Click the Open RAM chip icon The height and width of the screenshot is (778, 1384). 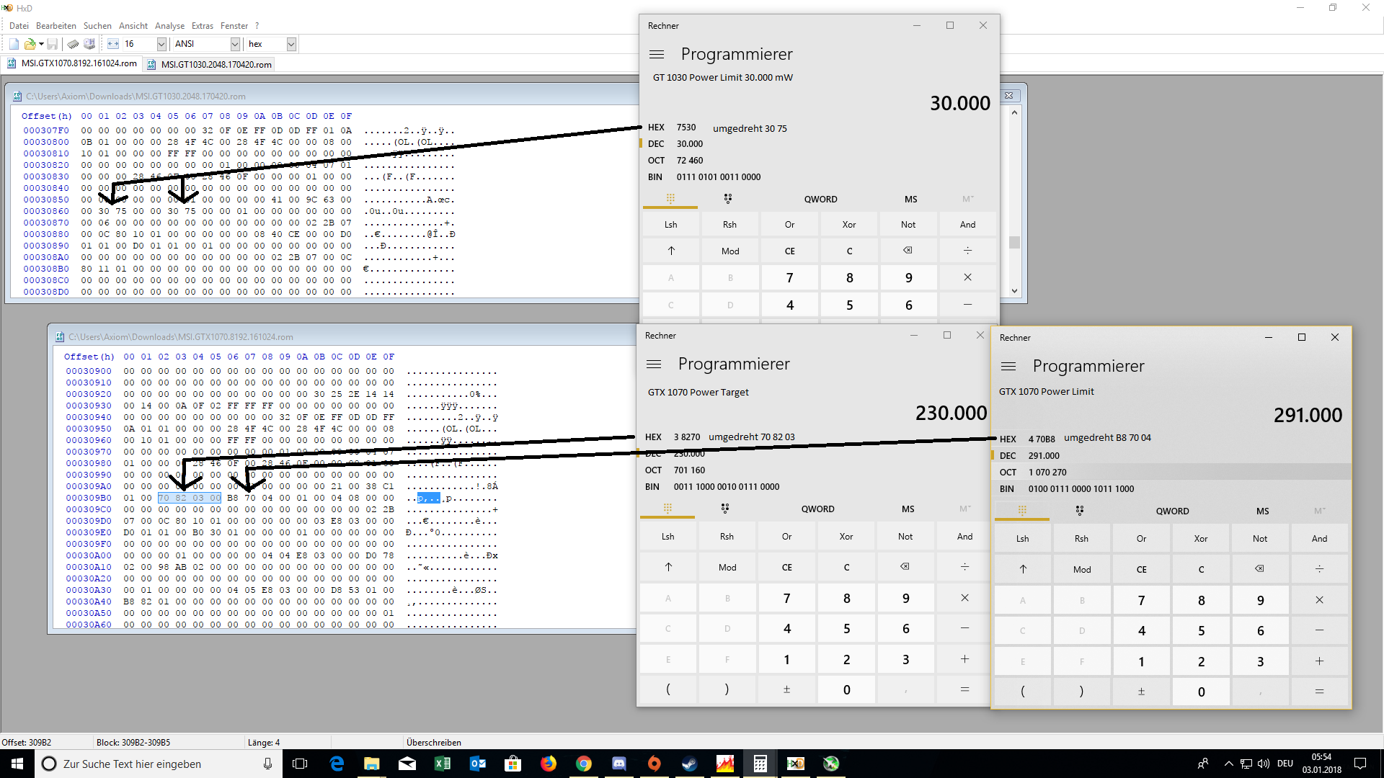coord(74,44)
